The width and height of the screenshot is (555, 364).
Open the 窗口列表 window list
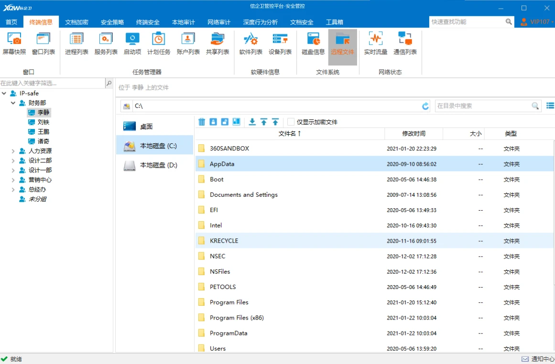point(44,44)
